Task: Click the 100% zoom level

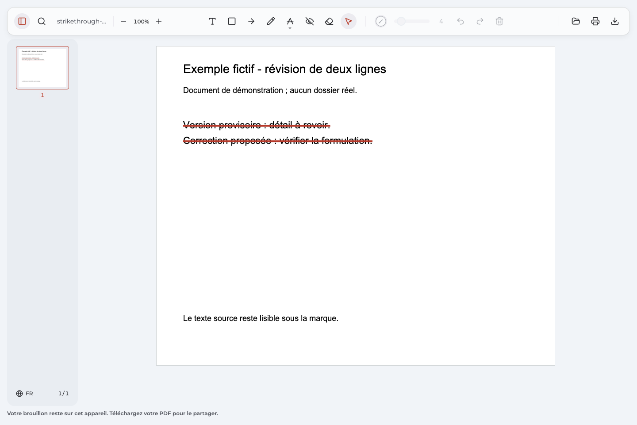Action: click(x=141, y=21)
